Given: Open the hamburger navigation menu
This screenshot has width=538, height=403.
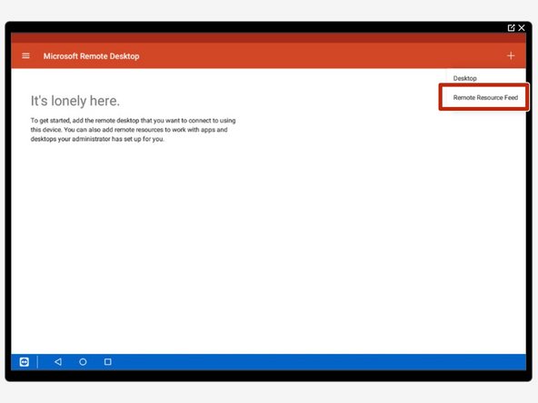Looking at the screenshot, I should pos(25,56).
